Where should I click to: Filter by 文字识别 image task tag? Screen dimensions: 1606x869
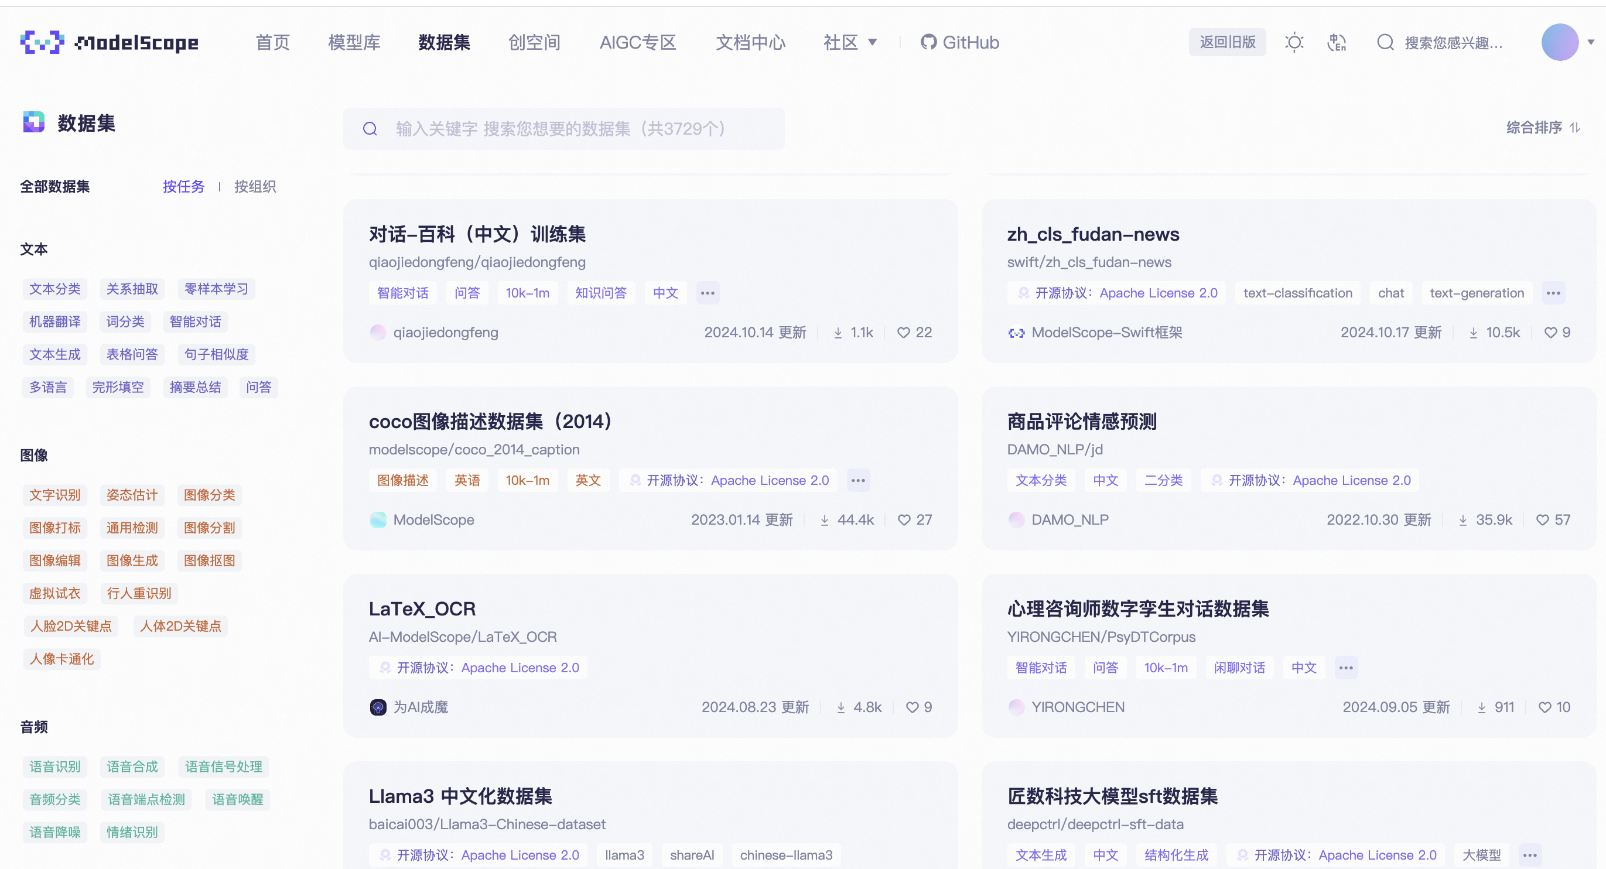[55, 494]
